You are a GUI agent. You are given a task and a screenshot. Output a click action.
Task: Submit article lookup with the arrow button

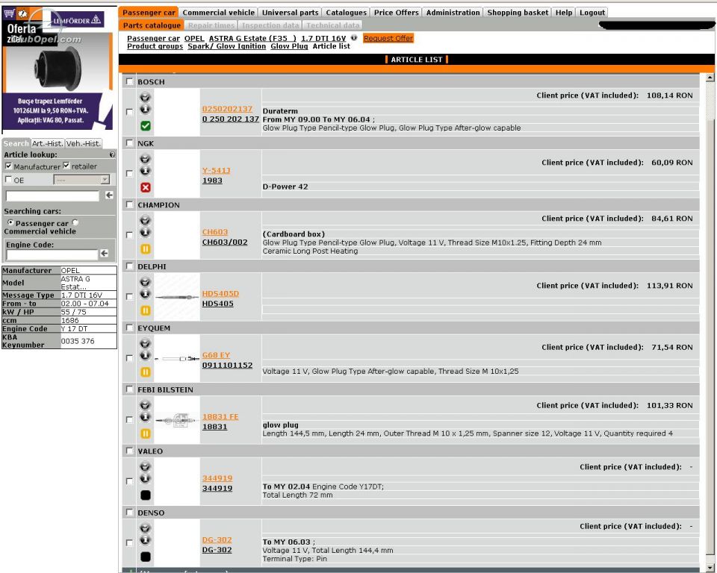click(x=109, y=195)
